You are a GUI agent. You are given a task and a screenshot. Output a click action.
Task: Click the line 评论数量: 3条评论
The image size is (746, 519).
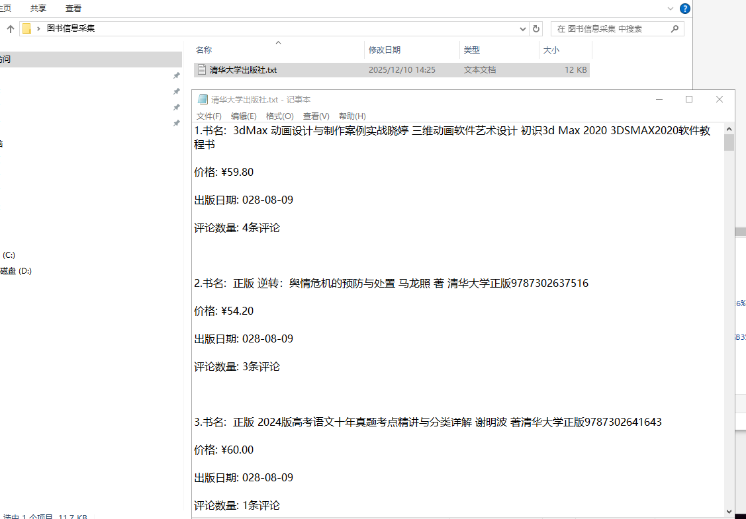237,366
